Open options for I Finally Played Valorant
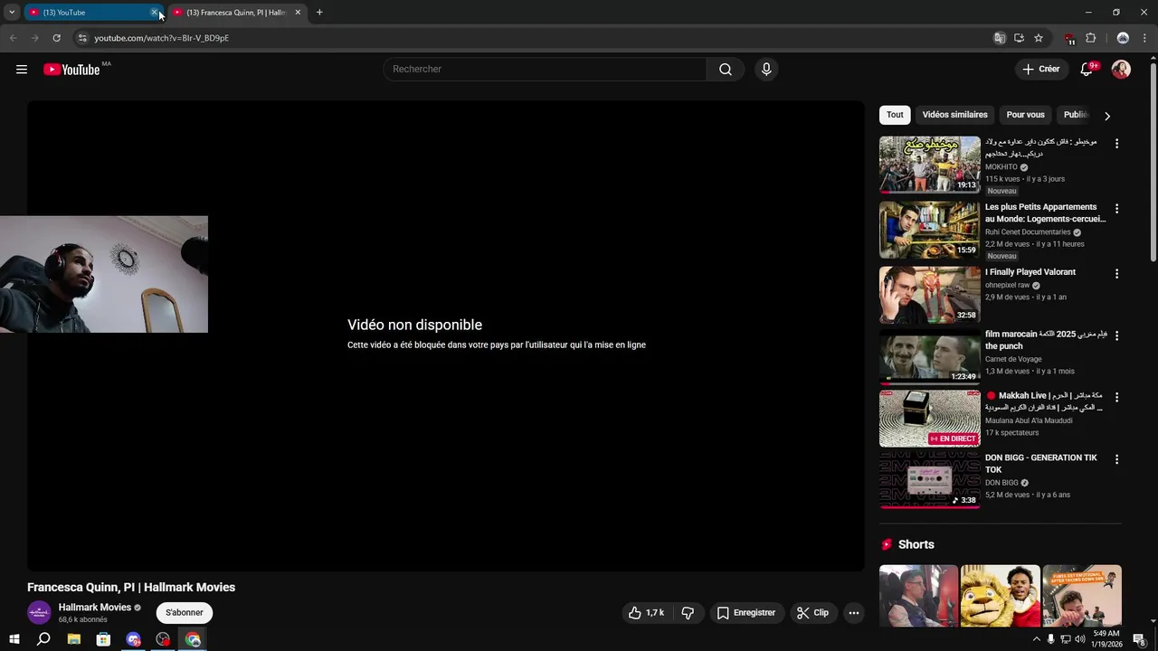The width and height of the screenshot is (1158, 651). (1116, 274)
